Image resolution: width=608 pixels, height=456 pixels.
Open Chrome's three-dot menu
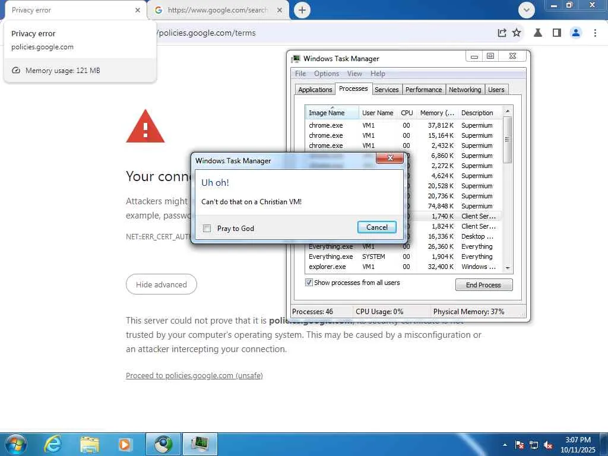coord(595,33)
